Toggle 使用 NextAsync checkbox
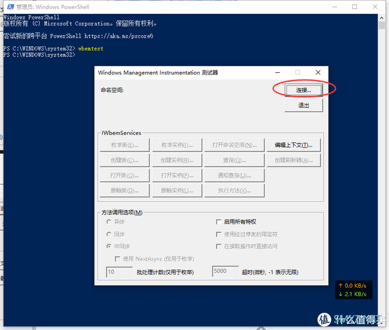Image resolution: width=389 pixels, height=330 pixels. [x=117, y=259]
